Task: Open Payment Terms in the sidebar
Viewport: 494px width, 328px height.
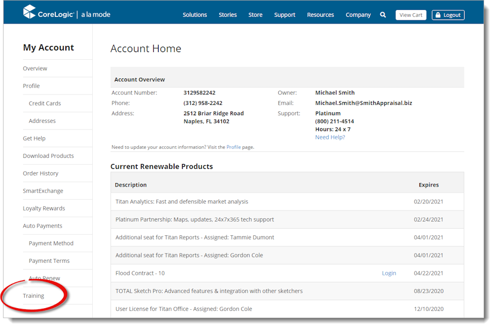Action: [x=49, y=261]
